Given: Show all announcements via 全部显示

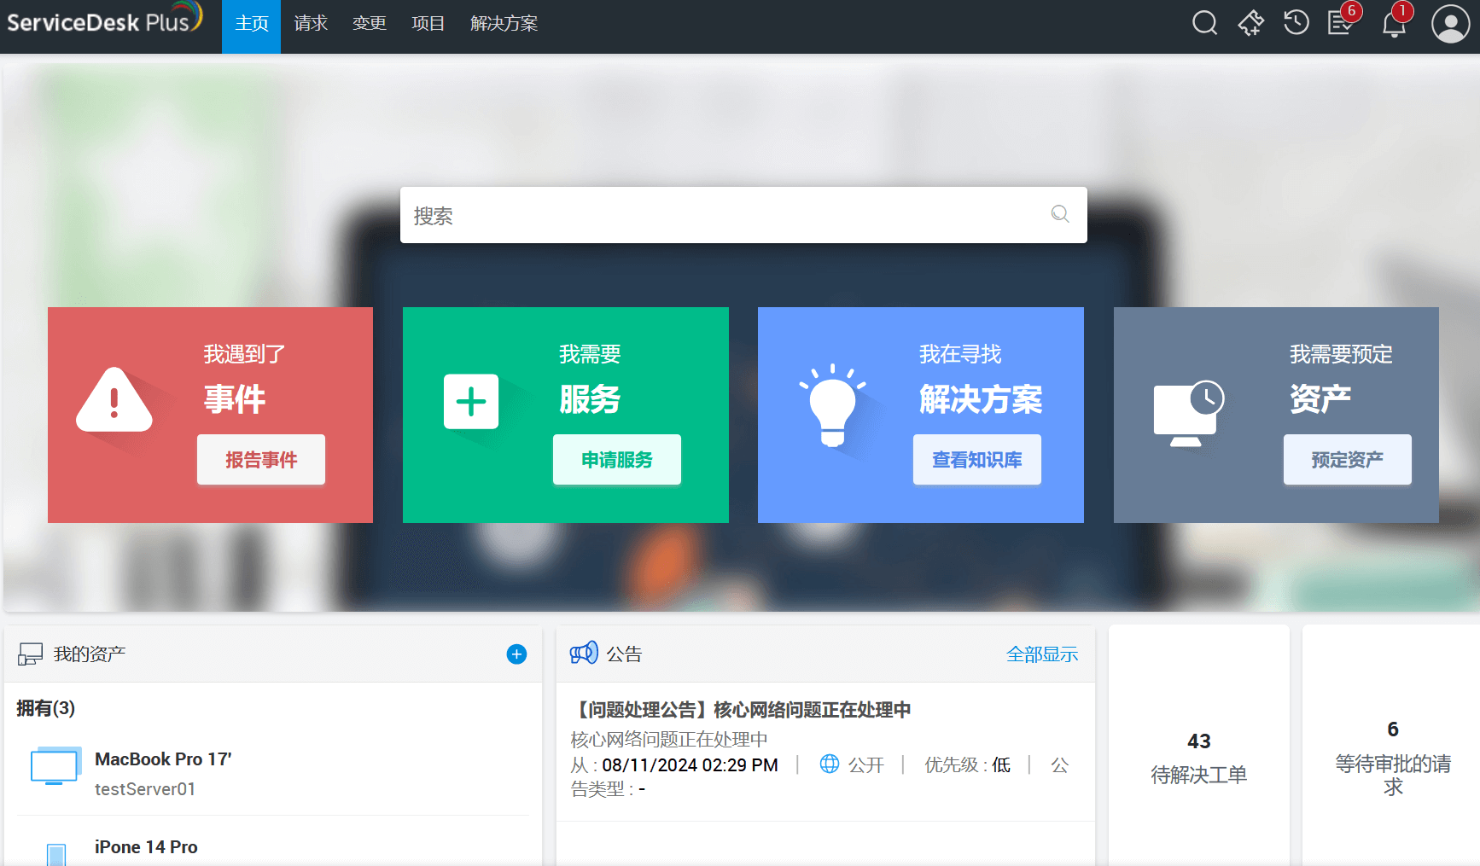Looking at the screenshot, I should 1042,654.
